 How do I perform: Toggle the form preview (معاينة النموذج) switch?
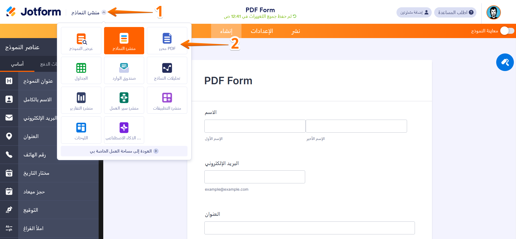click(507, 31)
